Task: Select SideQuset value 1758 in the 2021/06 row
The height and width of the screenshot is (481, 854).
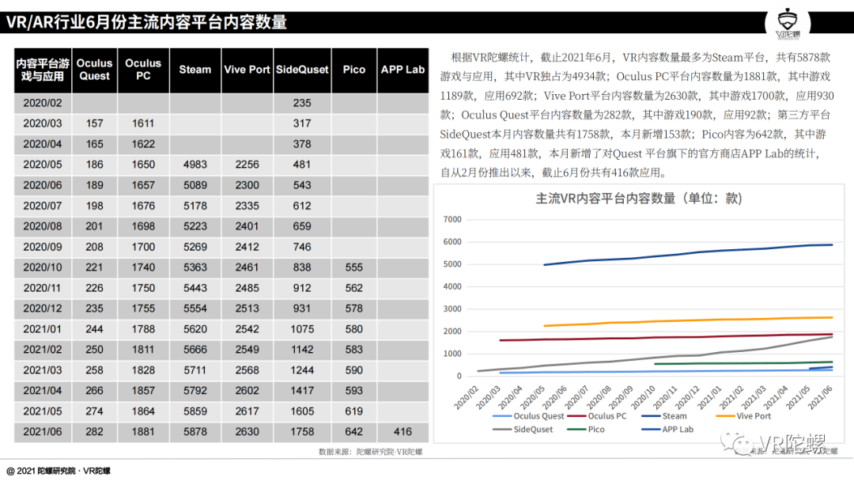Action: point(302,431)
